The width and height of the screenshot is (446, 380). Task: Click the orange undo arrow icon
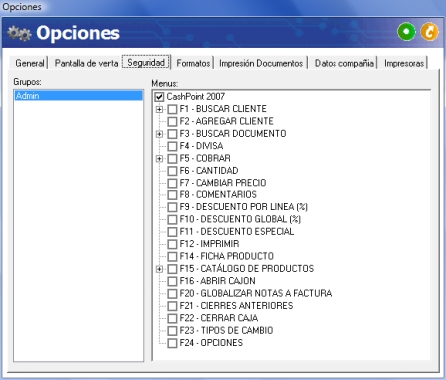[429, 32]
